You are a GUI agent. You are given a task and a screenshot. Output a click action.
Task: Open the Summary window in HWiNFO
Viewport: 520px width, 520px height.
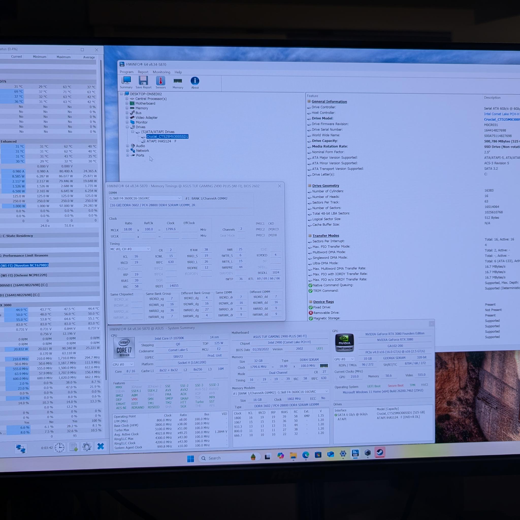click(x=126, y=82)
